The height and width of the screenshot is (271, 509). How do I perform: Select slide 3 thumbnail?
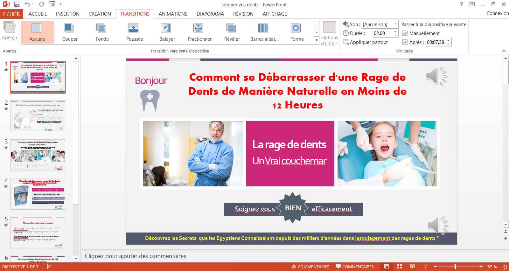[38, 155]
